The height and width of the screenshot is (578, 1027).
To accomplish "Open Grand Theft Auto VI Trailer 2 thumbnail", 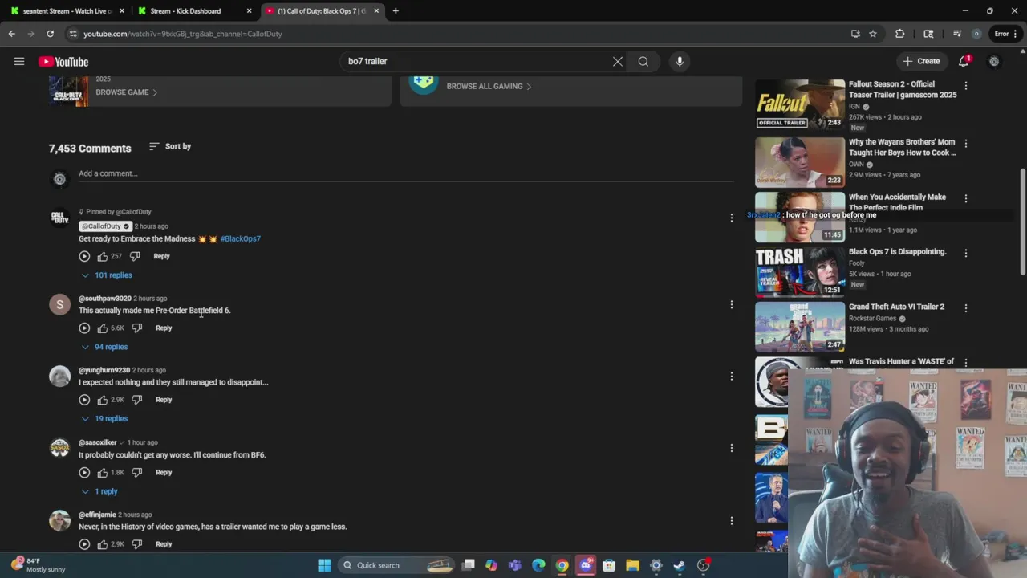I will coord(800,327).
